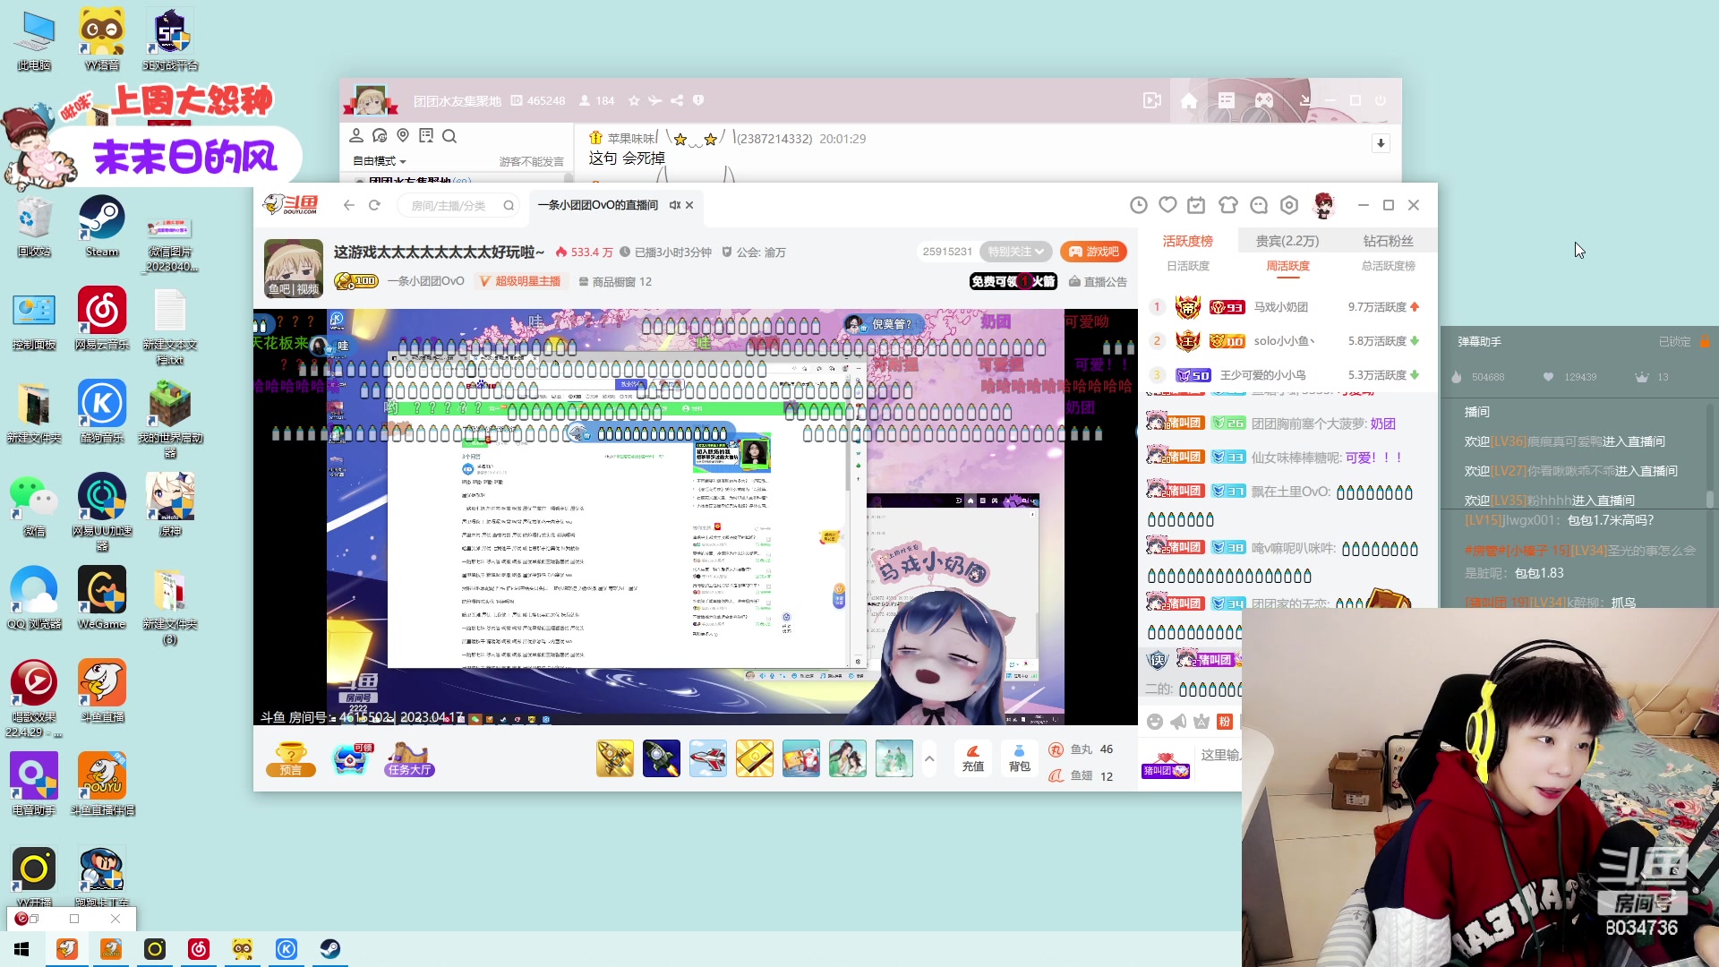Click the streamer avatar thumbnail 鱼吧|视频
This screenshot has width=1719, height=967.
(x=294, y=268)
